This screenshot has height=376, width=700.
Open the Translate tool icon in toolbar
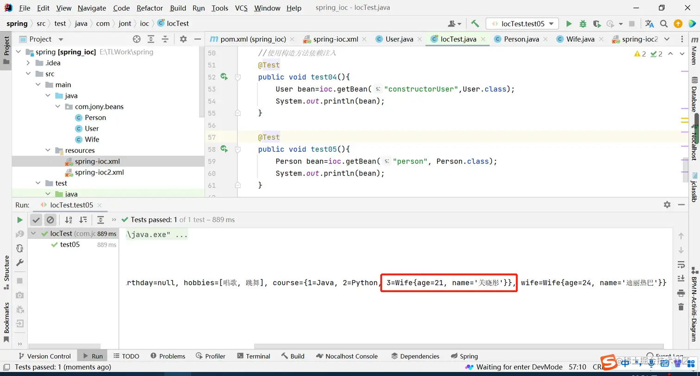pos(650,24)
